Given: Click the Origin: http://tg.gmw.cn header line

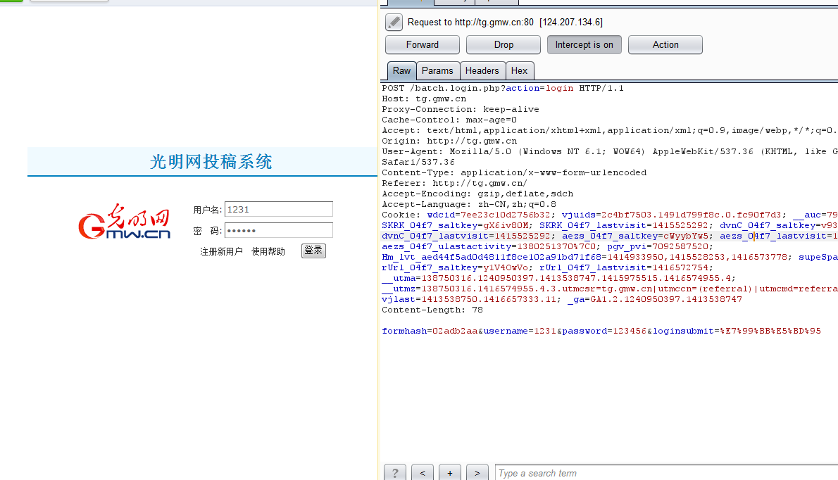Looking at the screenshot, I should [x=449, y=141].
